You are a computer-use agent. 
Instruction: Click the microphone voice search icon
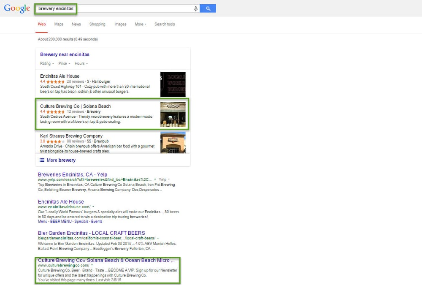[196, 8]
